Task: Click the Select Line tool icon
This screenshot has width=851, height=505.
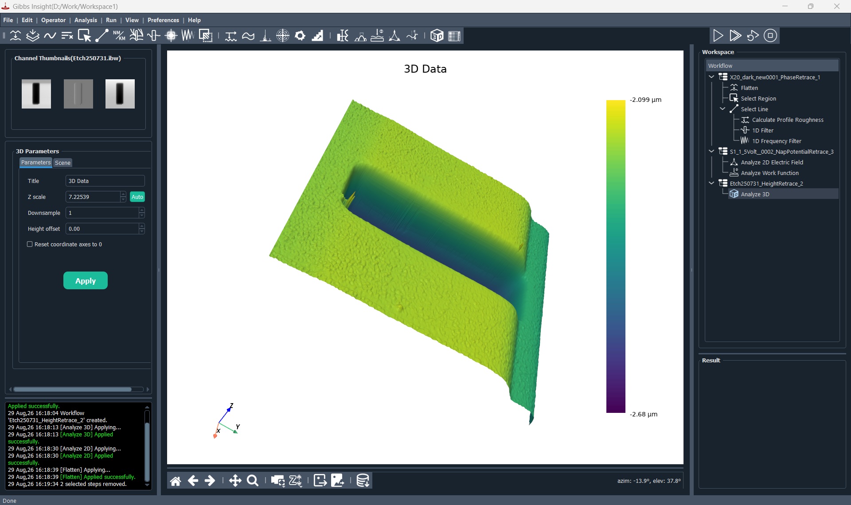Action: pyautogui.click(x=102, y=36)
